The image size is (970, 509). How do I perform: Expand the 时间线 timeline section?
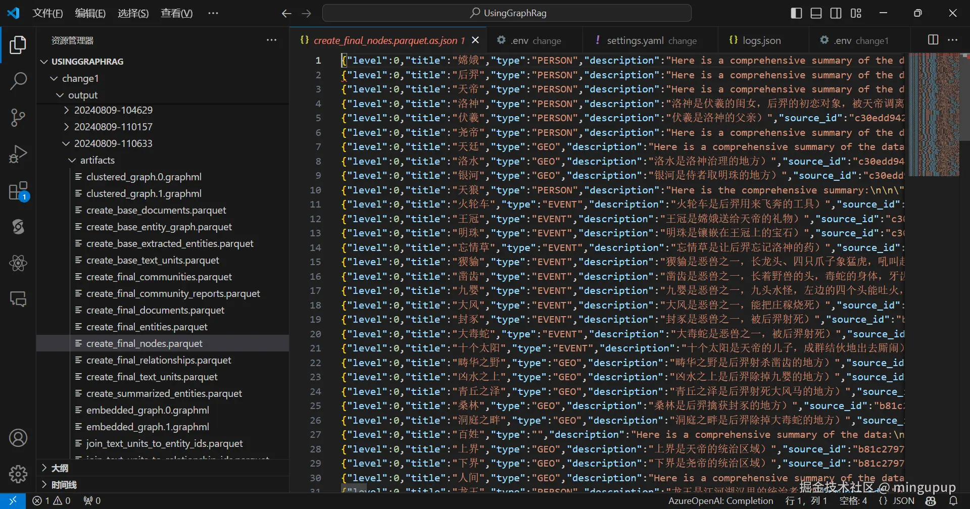163,485
